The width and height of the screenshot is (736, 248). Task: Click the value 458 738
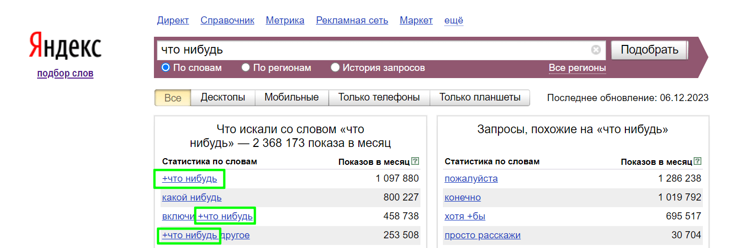point(401,216)
